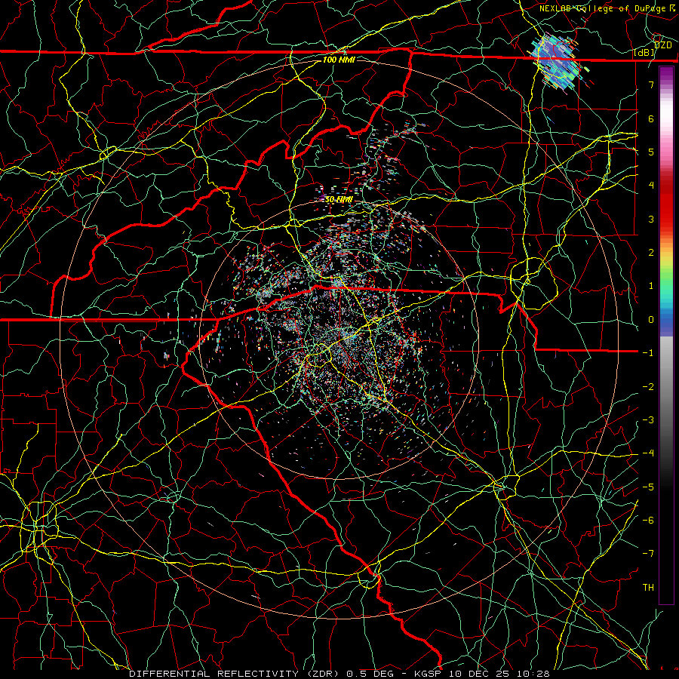Click the scale value "-7"

tap(648, 554)
